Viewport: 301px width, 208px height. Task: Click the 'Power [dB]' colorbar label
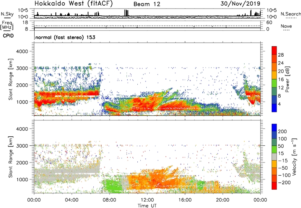pos(287,79)
